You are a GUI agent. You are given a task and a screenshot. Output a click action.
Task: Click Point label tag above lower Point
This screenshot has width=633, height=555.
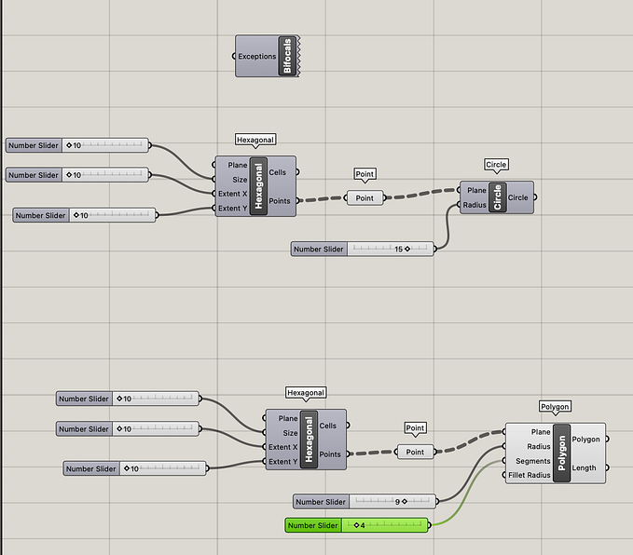(415, 427)
